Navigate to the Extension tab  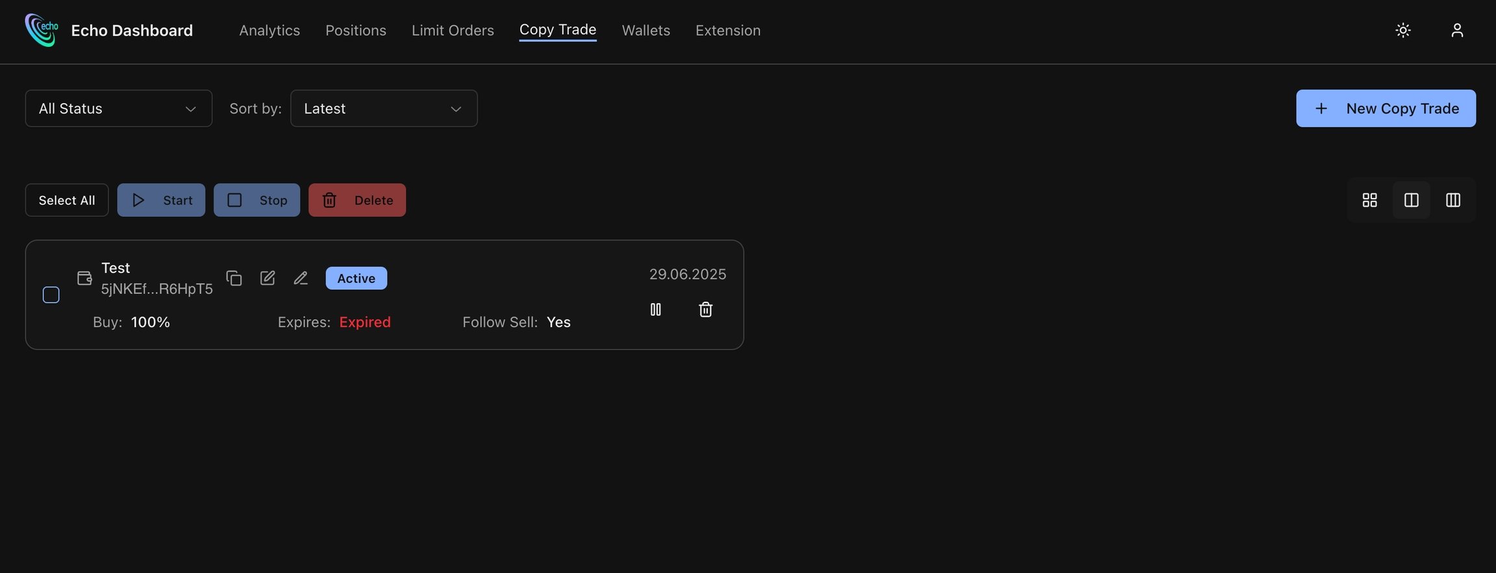[728, 30]
